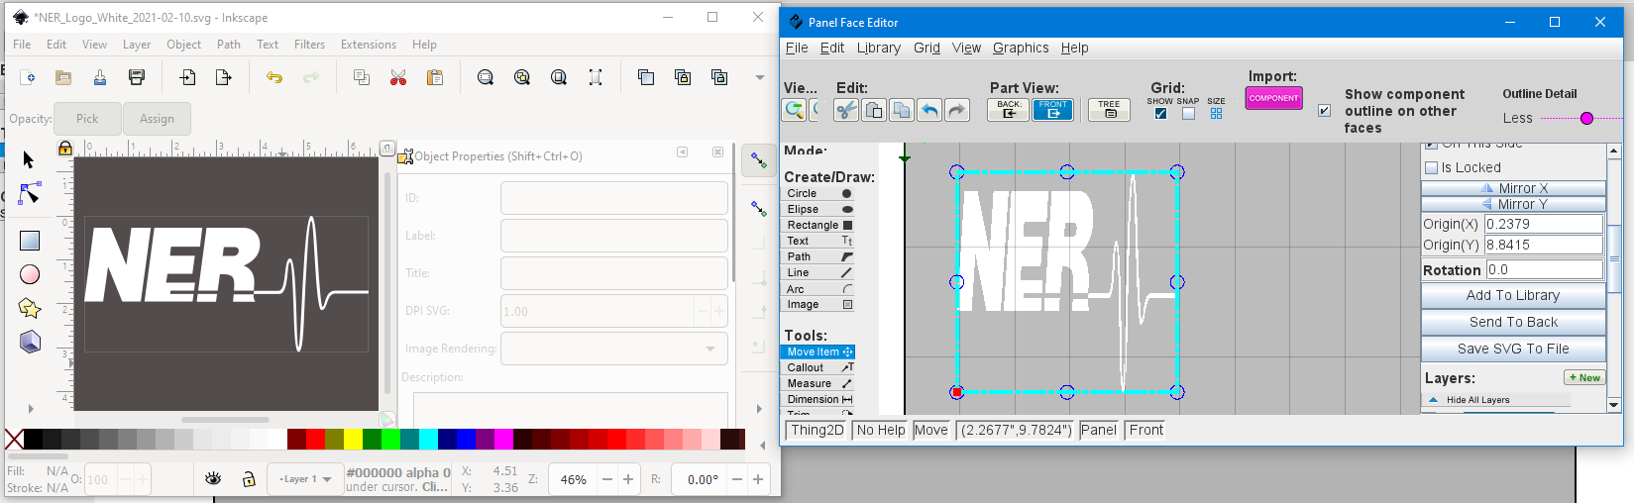Pick cyan swatch in Inkscape palette
1634x503 pixels.
click(427, 440)
